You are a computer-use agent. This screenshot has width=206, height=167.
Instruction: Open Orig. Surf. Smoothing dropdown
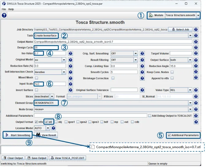tap(135, 53)
